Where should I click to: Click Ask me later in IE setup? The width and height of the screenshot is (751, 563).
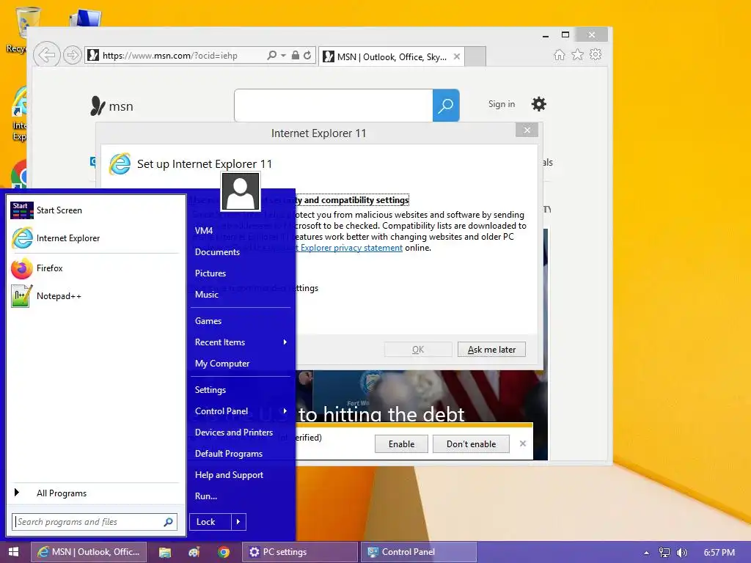click(x=491, y=350)
